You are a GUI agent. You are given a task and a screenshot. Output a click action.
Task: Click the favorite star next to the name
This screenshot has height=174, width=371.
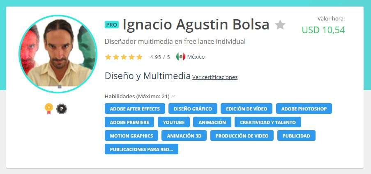tap(280, 25)
